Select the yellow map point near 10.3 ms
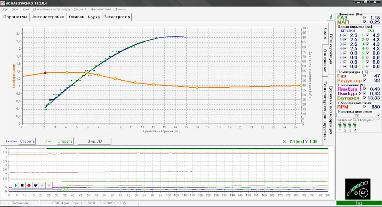The width and height of the screenshot is (382, 207). pyautogui.click(x=135, y=83)
